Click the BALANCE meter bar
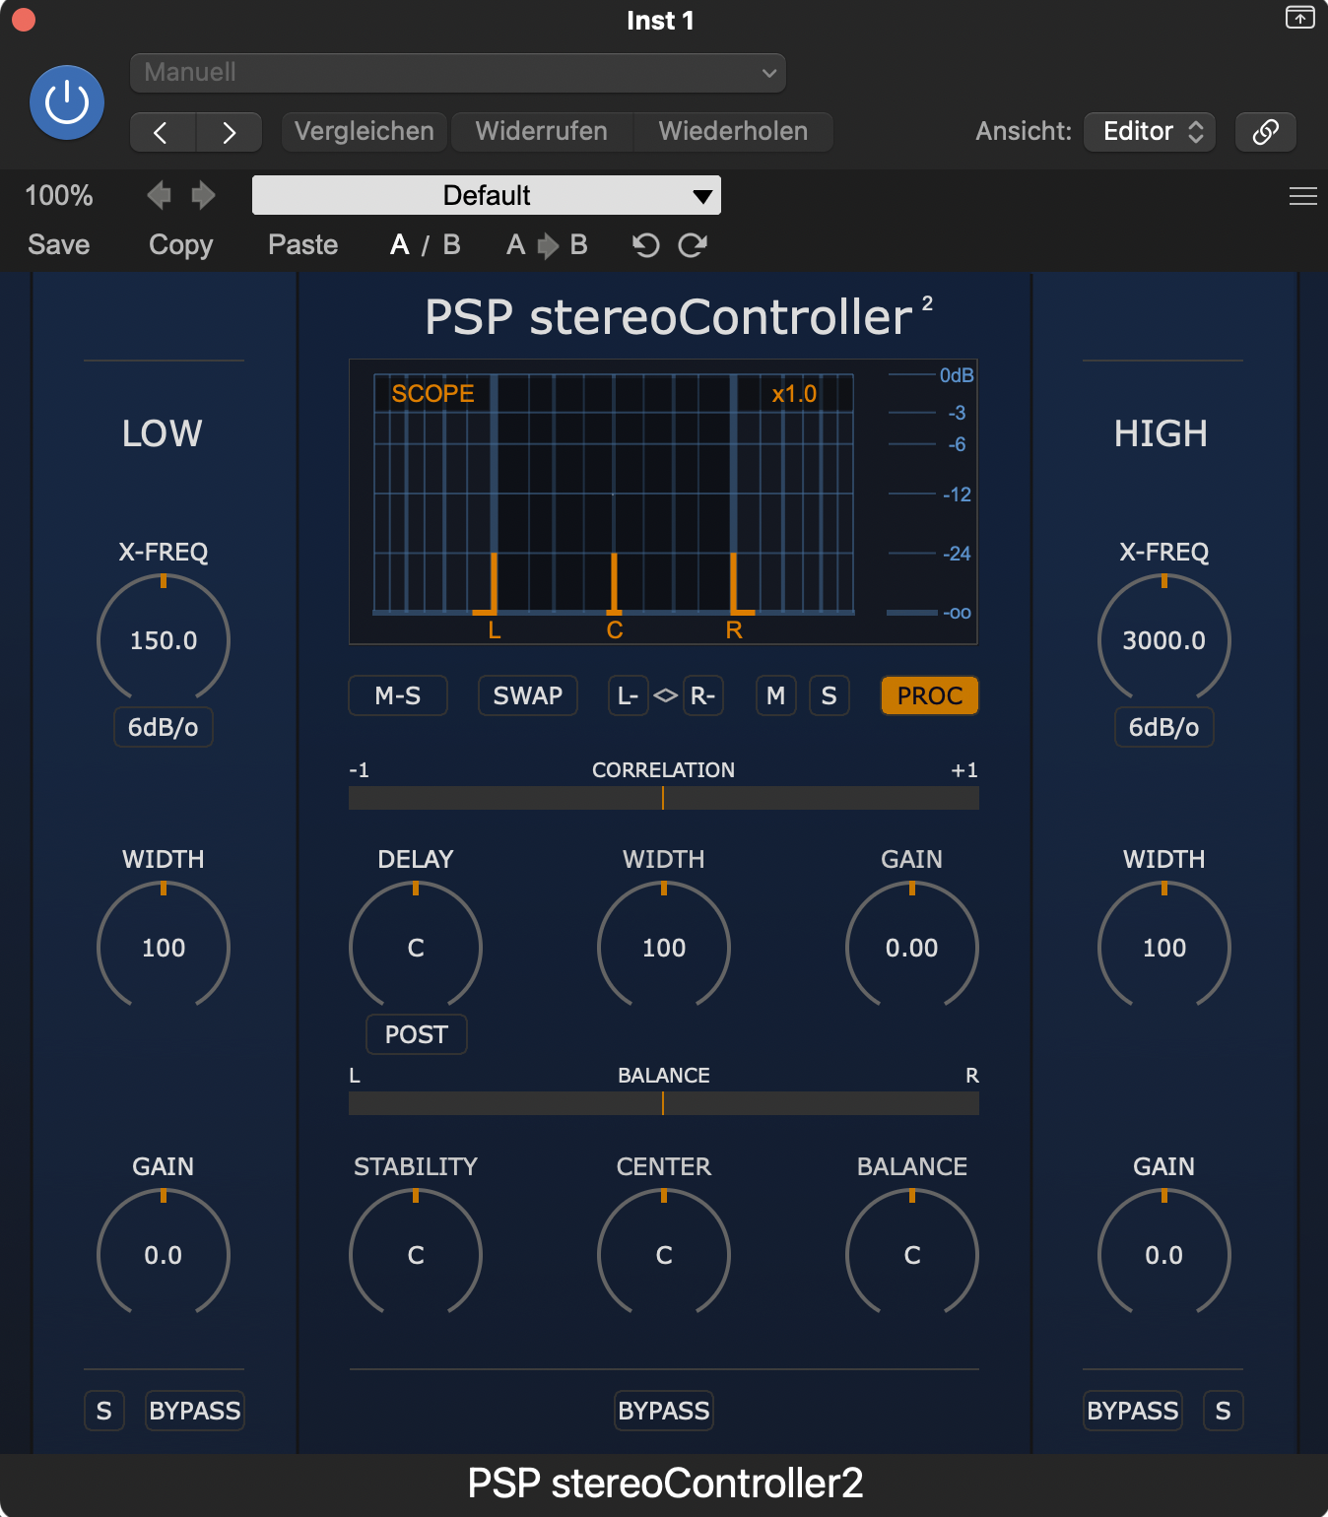Viewport: 1328px width, 1517px height. tap(664, 1103)
